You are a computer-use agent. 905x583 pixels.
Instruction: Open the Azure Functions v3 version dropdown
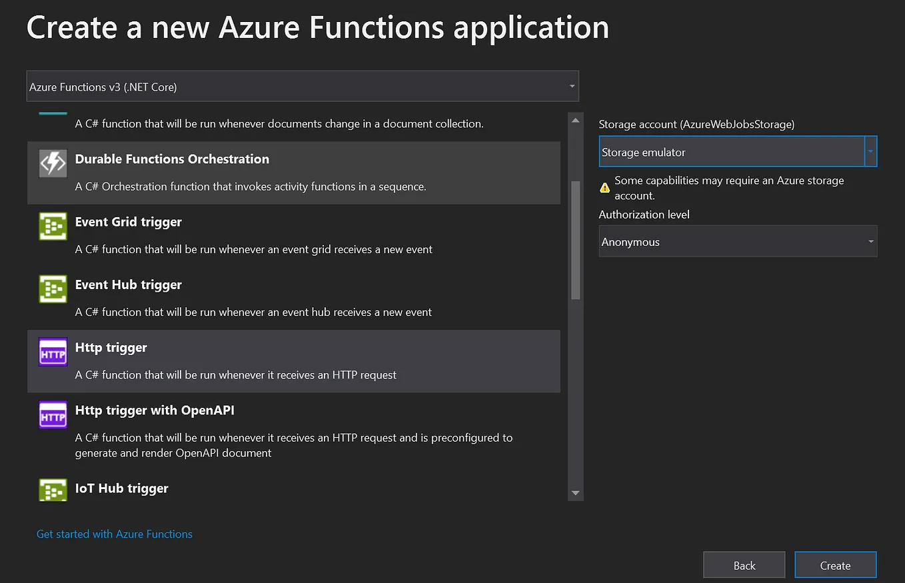(x=572, y=85)
